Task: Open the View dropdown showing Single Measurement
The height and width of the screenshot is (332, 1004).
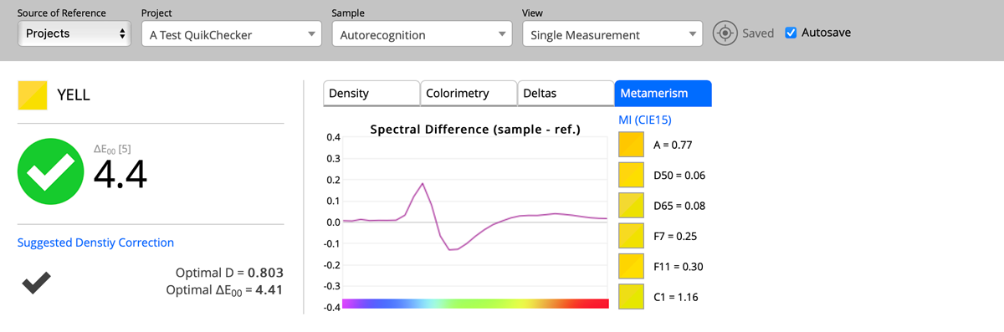Action: coord(612,34)
